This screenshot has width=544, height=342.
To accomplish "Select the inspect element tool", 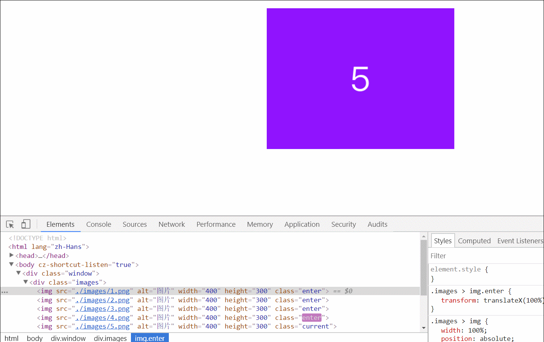I will pos(10,224).
